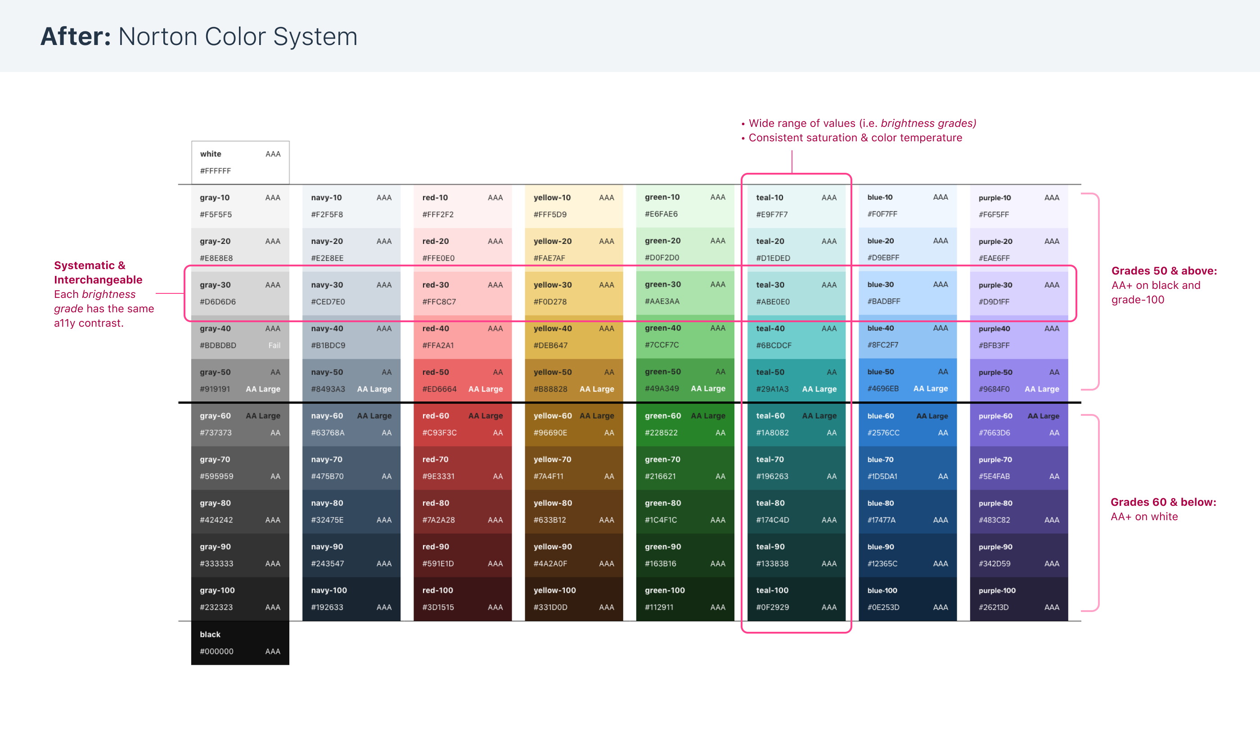Click the white #FFFFFF color swatch

click(x=240, y=162)
